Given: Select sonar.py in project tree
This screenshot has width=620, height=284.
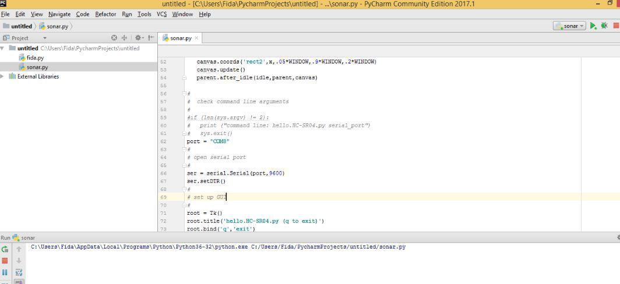Looking at the screenshot, I should (x=37, y=67).
